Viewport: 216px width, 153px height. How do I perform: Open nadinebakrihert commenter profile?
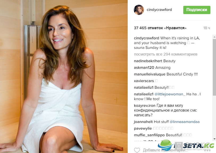coord(148,61)
